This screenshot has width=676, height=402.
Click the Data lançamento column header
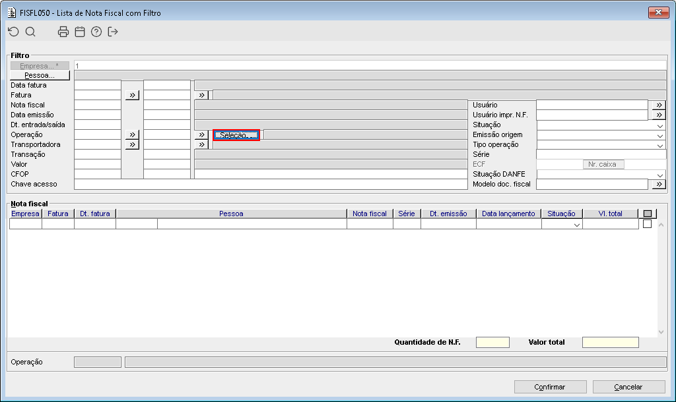coord(509,214)
